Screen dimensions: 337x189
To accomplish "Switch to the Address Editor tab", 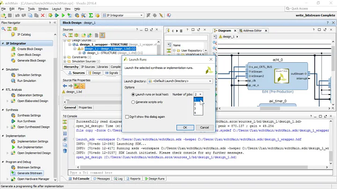I will tap(252, 31).
